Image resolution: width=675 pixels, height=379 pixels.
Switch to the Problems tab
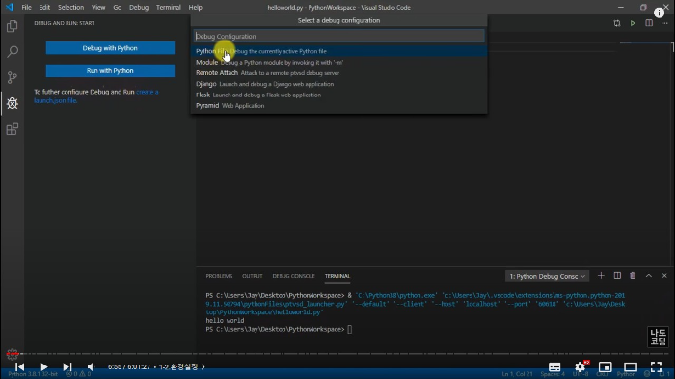(219, 276)
